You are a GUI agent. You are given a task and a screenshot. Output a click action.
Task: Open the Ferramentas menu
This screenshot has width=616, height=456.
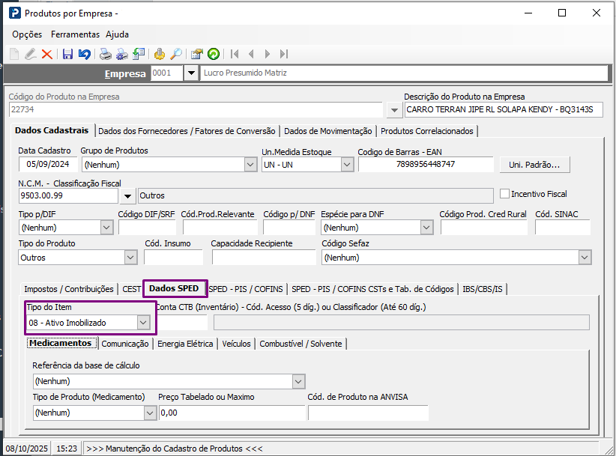point(75,34)
